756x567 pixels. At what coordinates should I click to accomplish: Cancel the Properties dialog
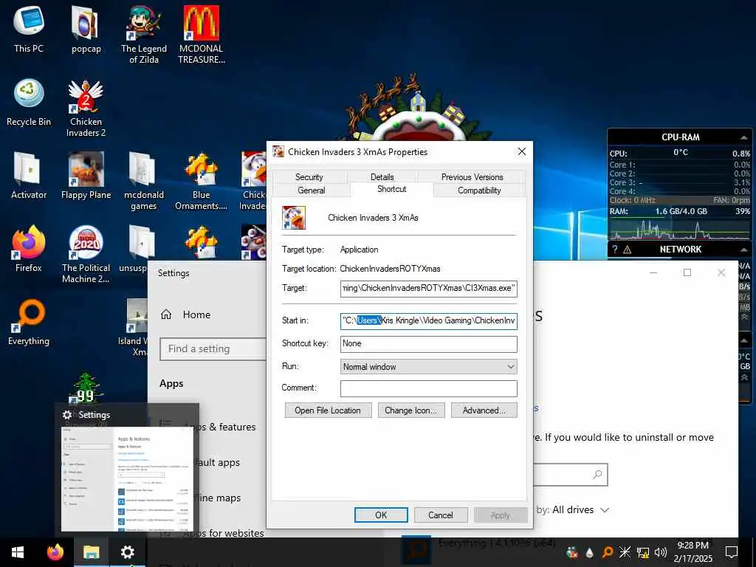[441, 515]
